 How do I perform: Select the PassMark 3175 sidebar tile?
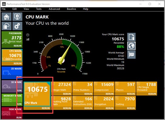12,38
